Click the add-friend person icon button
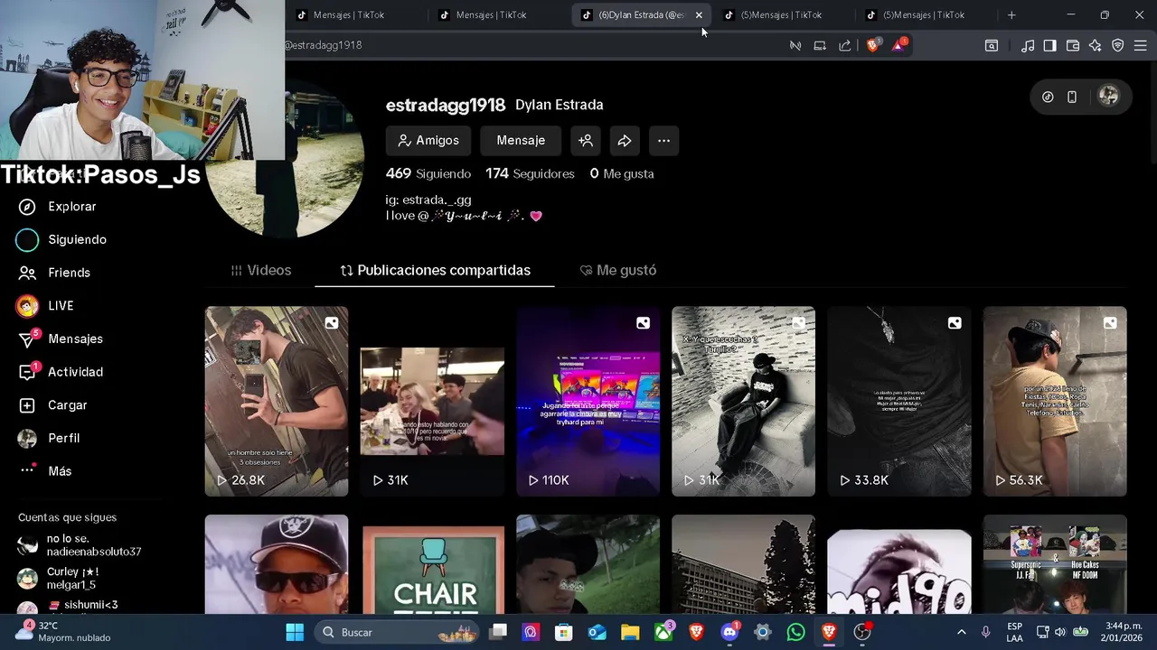This screenshot has height=650, width=1157. coord(586,141)
